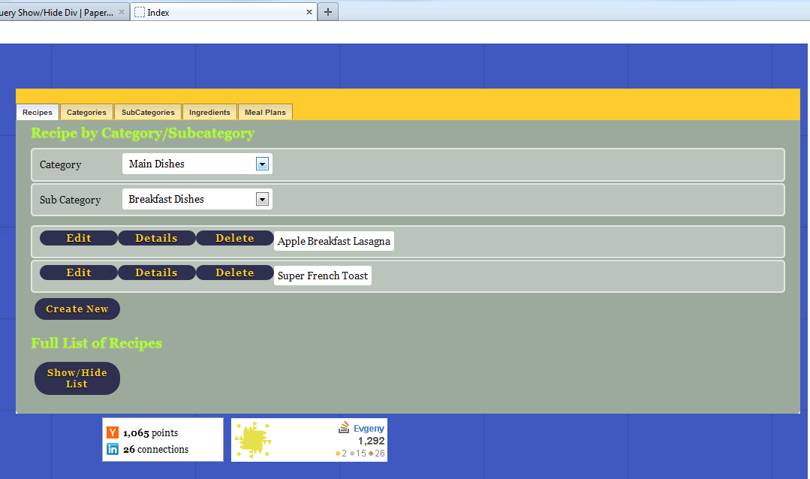The width and height of the screenshot is (810, 479).
Task: Click the orange Hacker News points icon
Action: 113,432
